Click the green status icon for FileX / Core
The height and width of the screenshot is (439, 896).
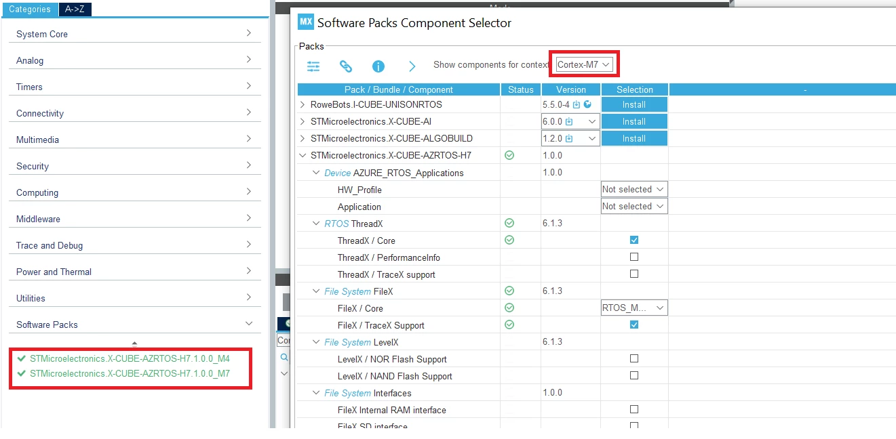509,308
